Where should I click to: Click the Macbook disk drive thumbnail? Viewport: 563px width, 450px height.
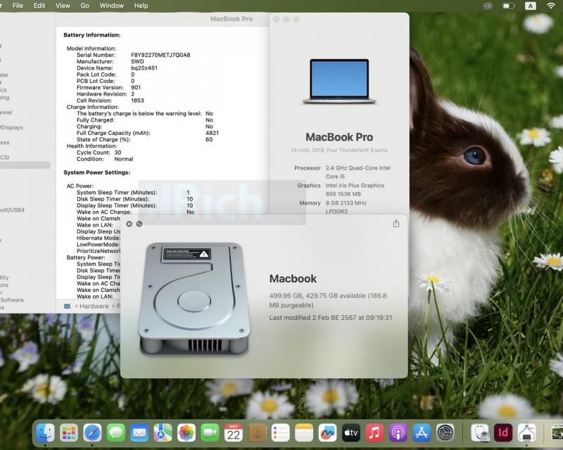click(194, 300)
